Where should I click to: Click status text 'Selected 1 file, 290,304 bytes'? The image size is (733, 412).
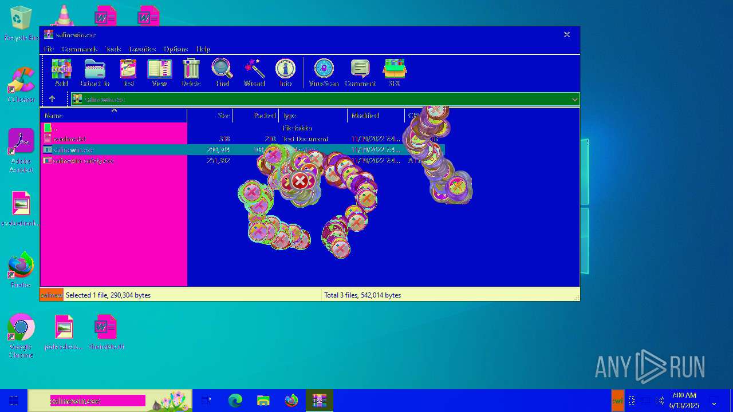click(x=108, y=295)
